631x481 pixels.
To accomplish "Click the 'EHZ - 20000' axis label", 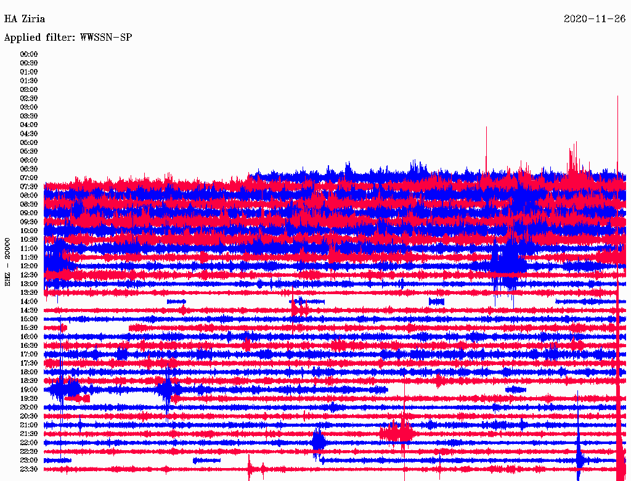I will (7, 262).
